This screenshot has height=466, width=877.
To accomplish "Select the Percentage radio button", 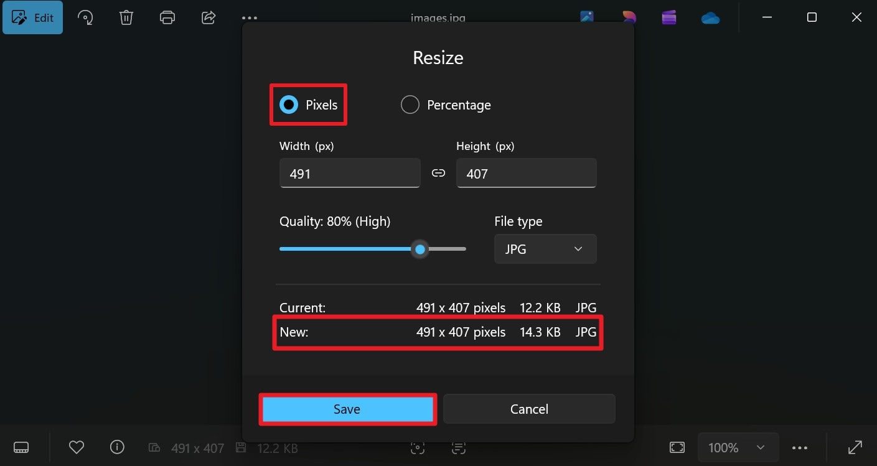I will point(410,105).
